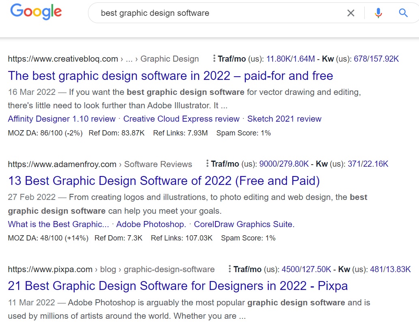The image size is (419, 322).
Task: Click 'Ref Links: 7.93M' metric text
Action: point(180,133)
